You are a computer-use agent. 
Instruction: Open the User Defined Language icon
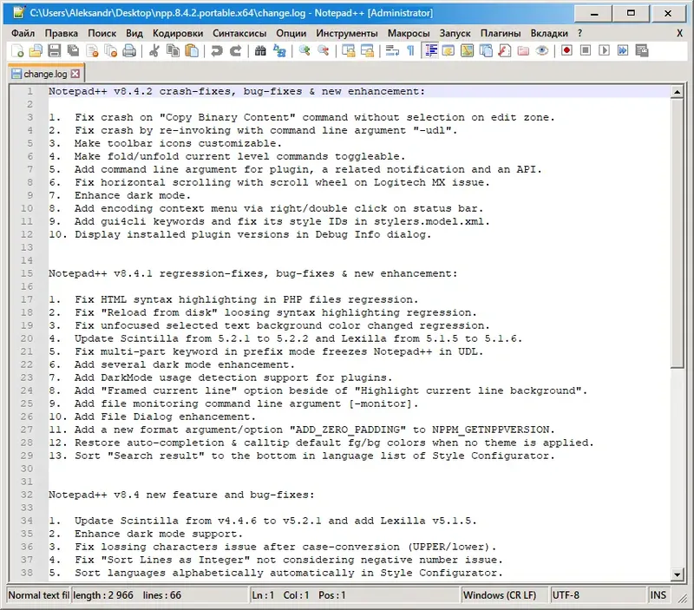[x=448, y=51]
